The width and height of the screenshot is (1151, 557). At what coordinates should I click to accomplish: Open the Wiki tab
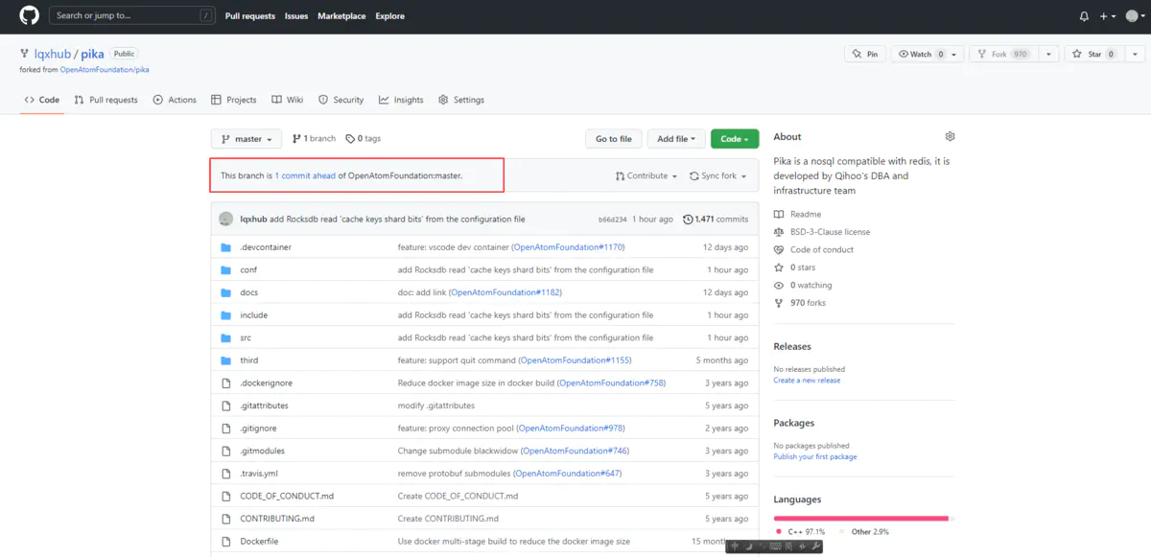[288, 100]
